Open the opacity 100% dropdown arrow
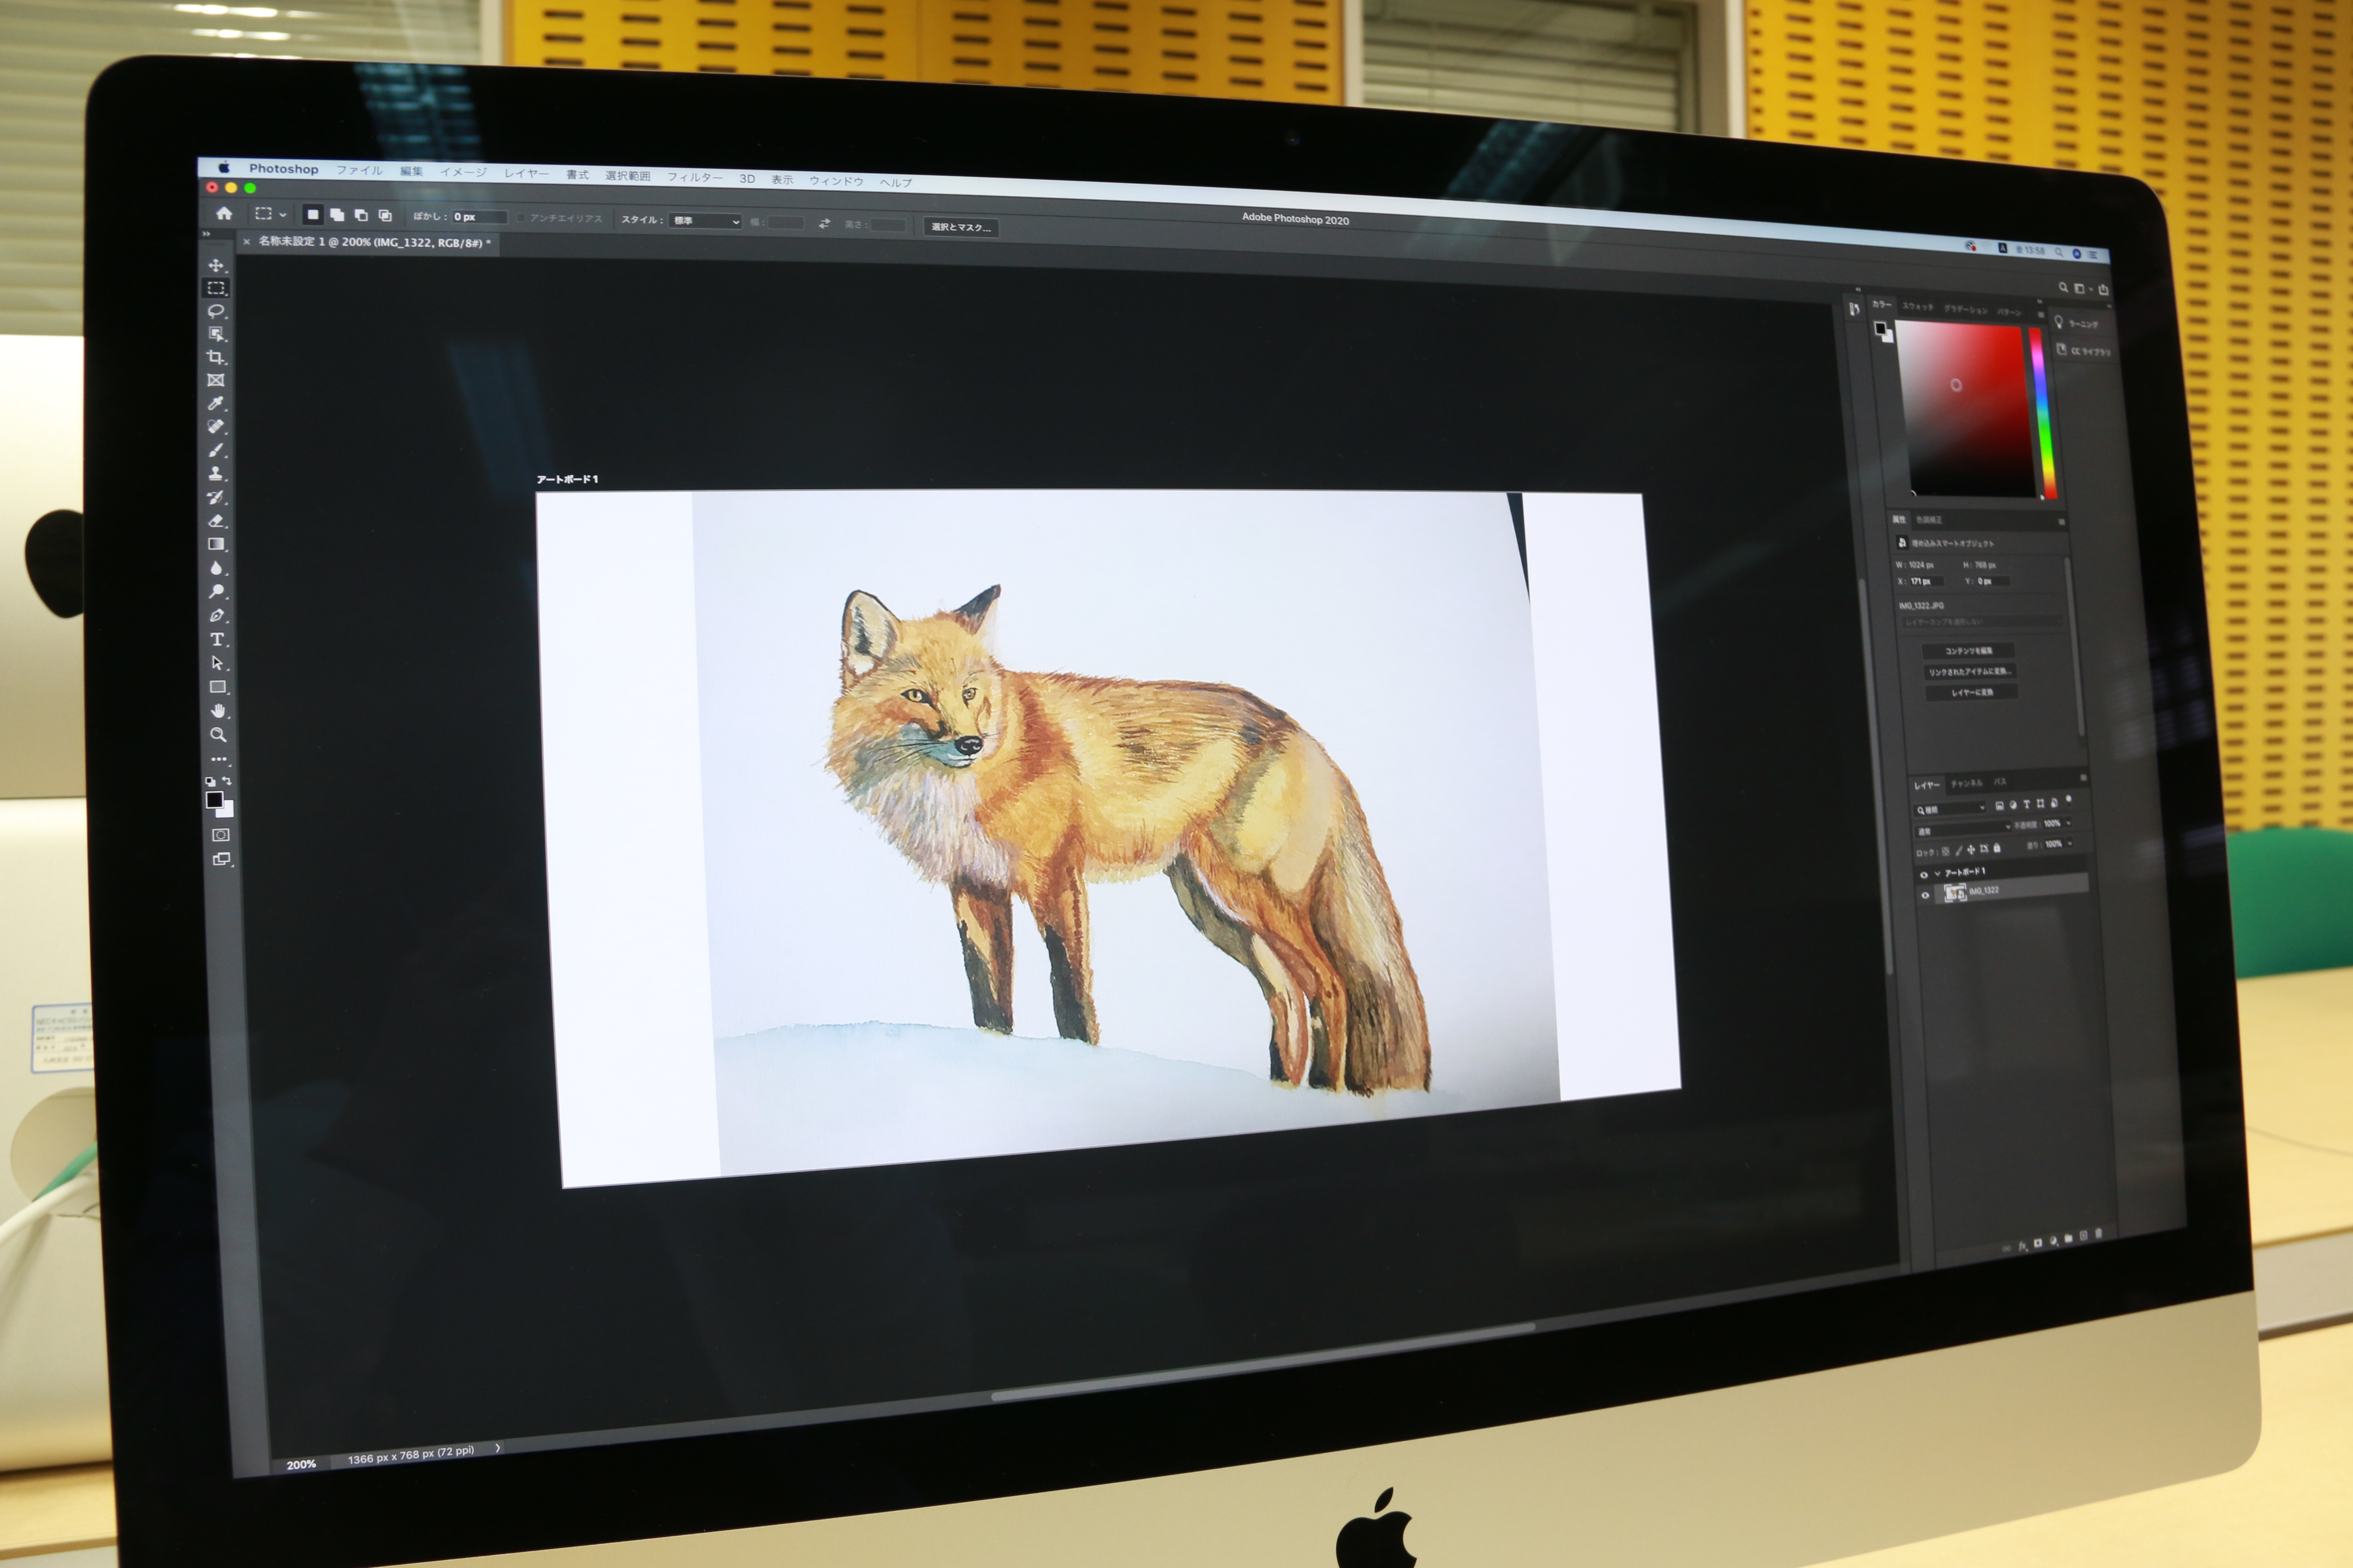Image resolution: width=2353 pixels, height=1568 pixels. click(2068, 823)
